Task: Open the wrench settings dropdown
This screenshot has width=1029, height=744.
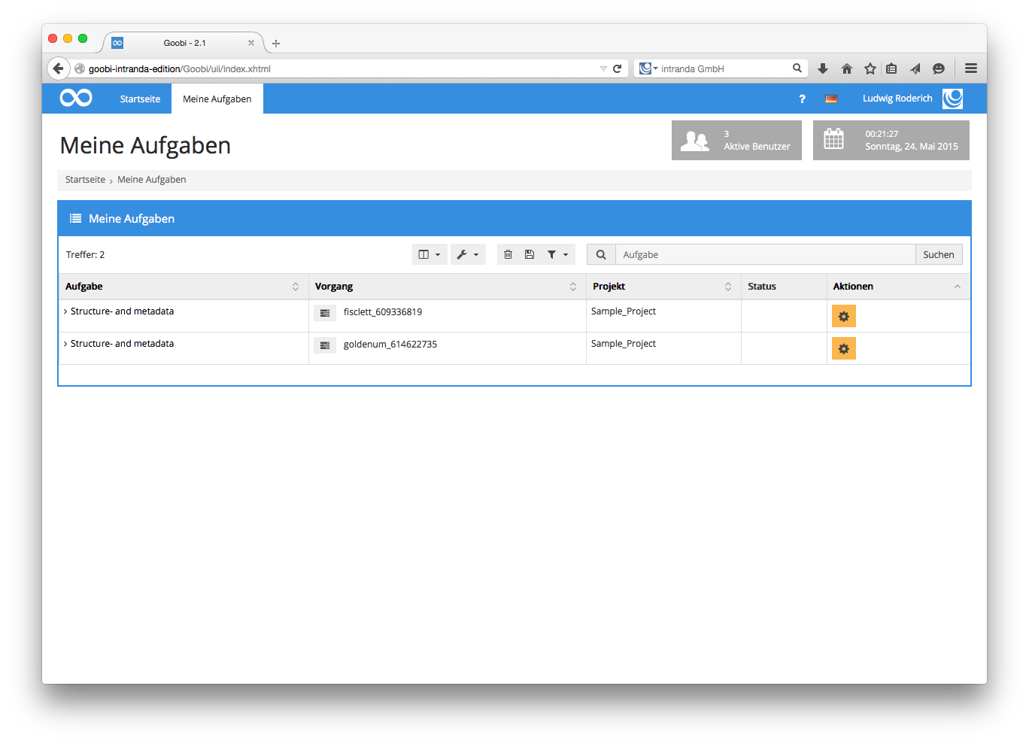Action: (x=468, y=254)
